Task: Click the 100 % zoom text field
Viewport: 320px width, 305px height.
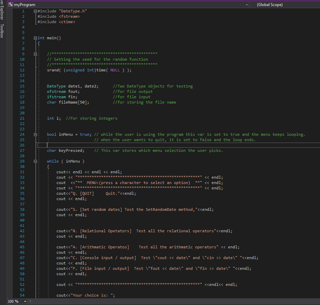Action: (13, 302)
